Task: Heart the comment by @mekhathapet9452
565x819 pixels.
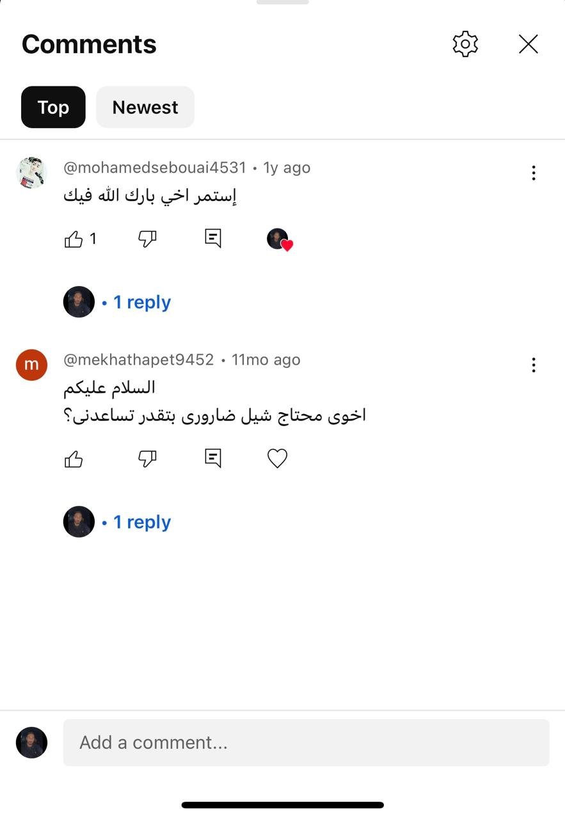Action: click(277, 458)
